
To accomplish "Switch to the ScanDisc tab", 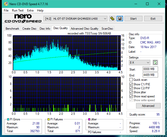I will (x=107, y=29).
